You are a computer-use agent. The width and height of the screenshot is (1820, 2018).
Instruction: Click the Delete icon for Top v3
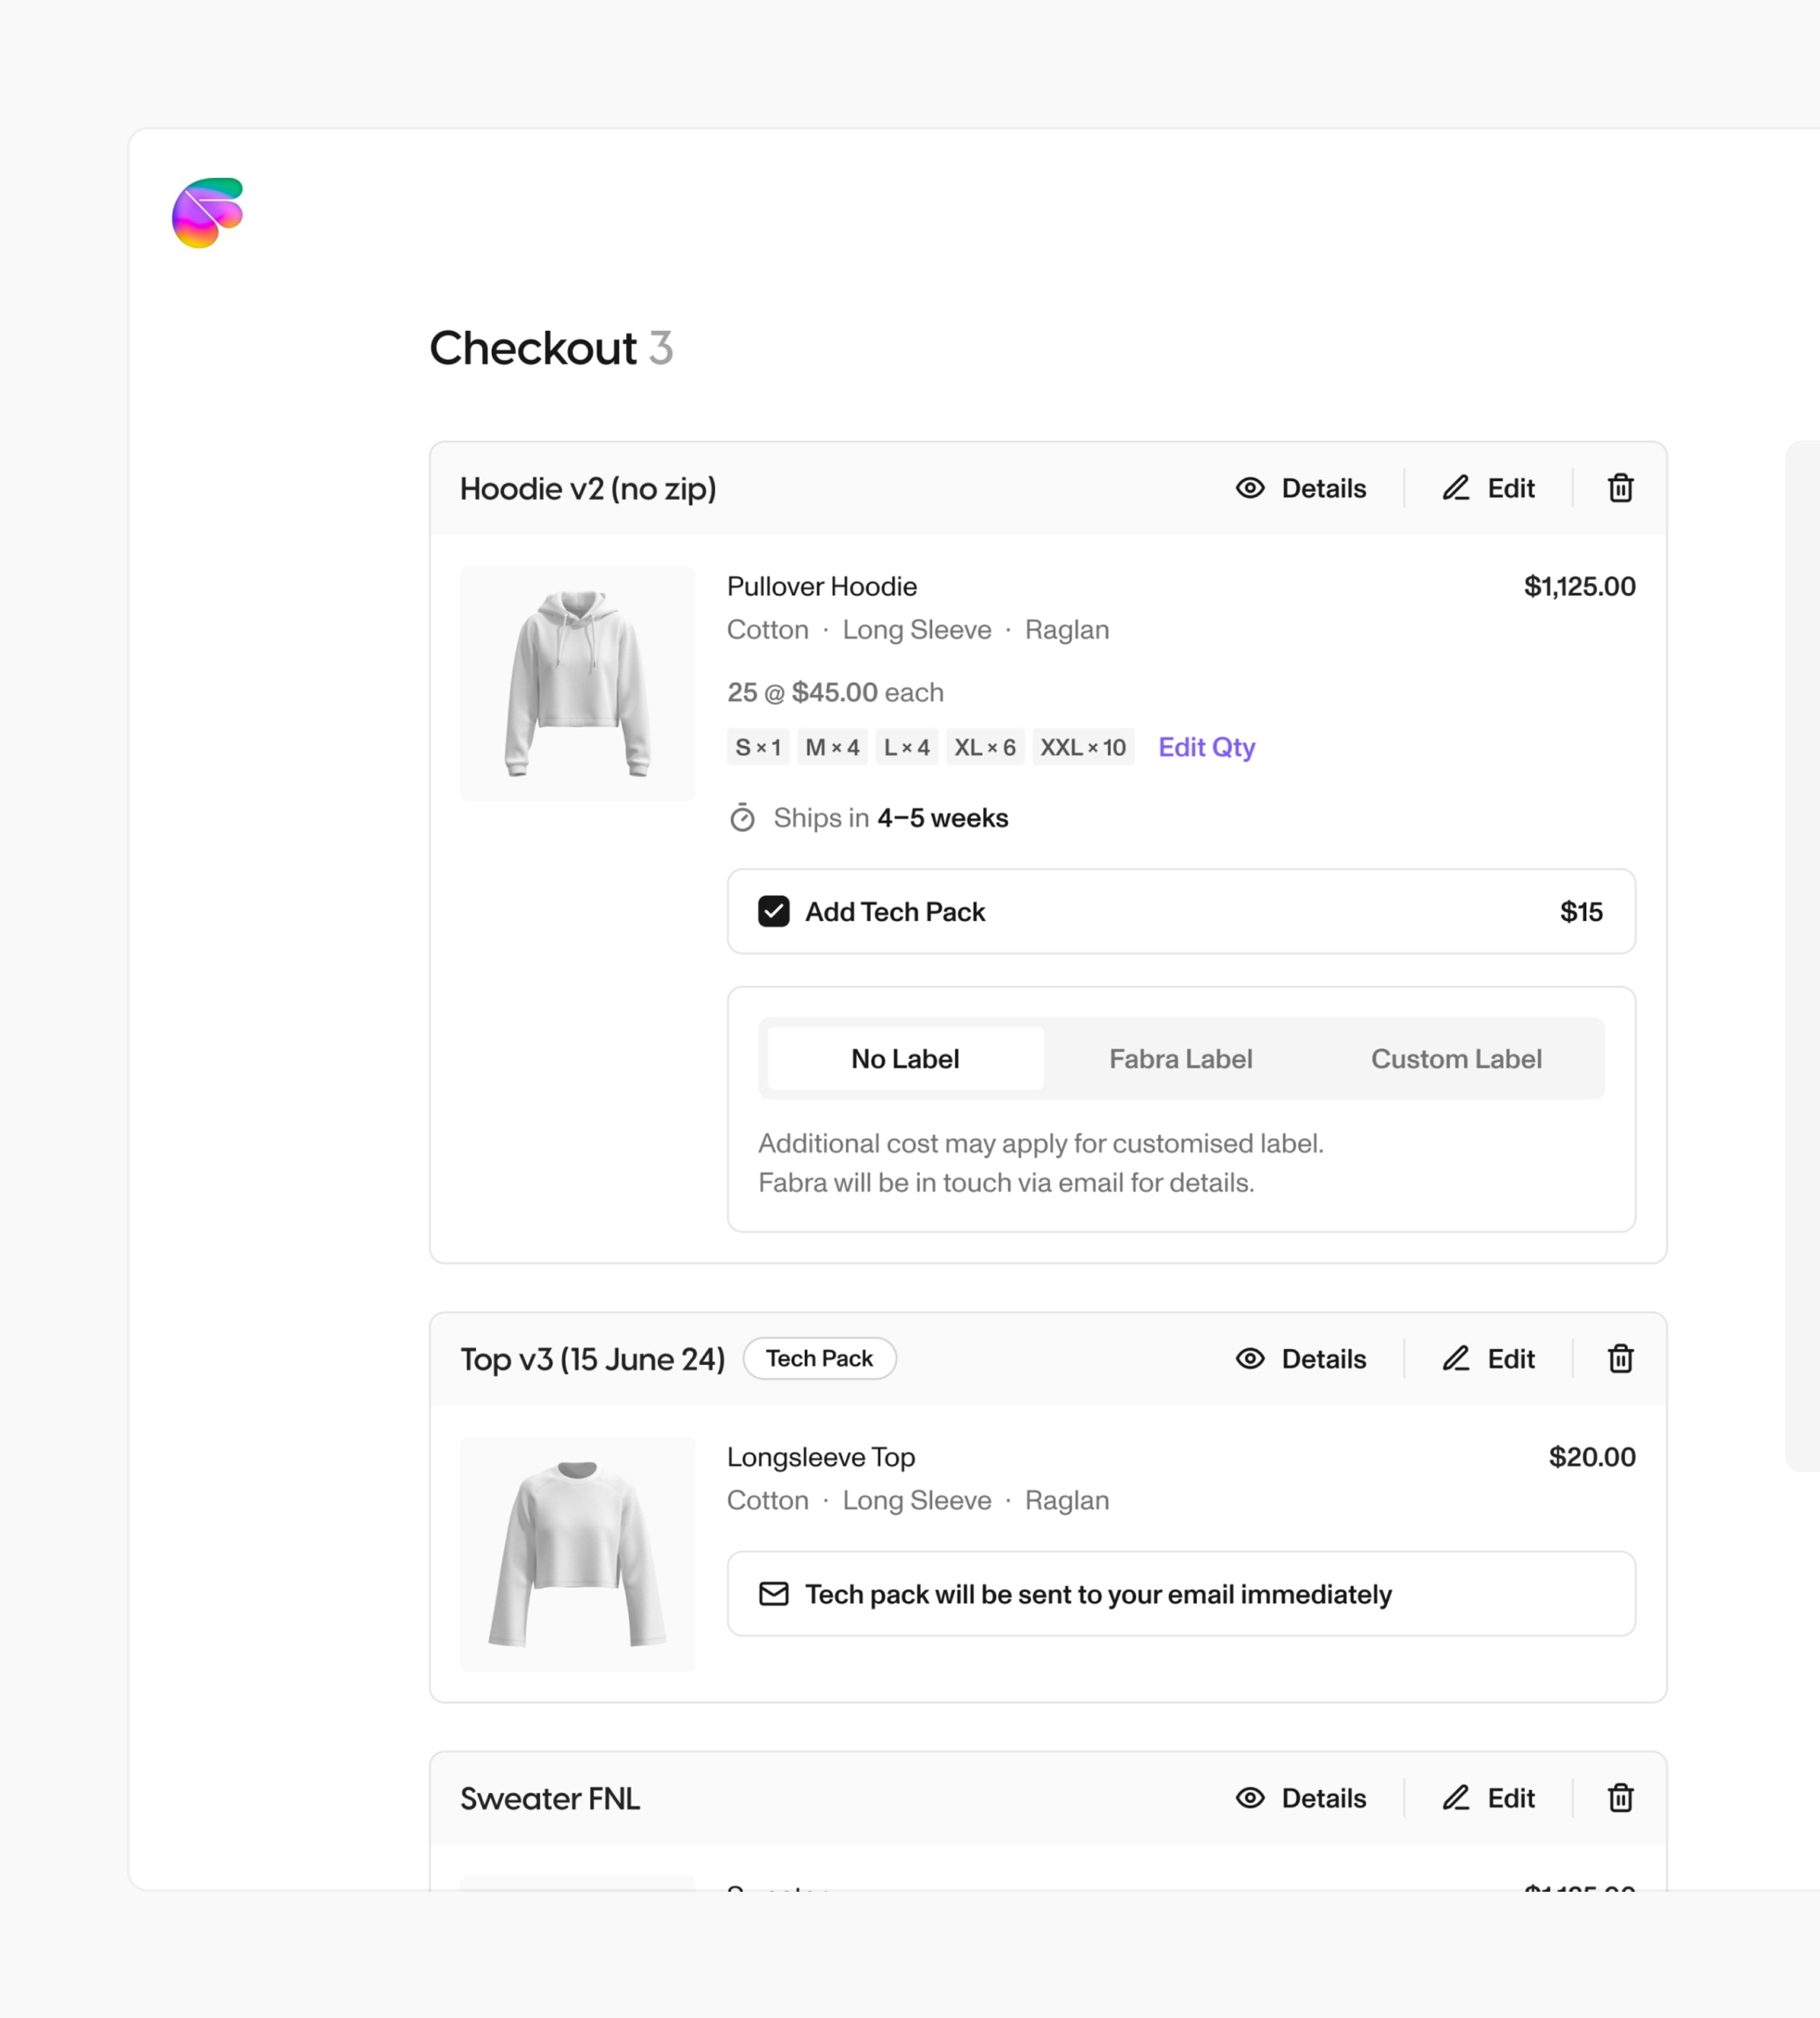(1618, 1358)
